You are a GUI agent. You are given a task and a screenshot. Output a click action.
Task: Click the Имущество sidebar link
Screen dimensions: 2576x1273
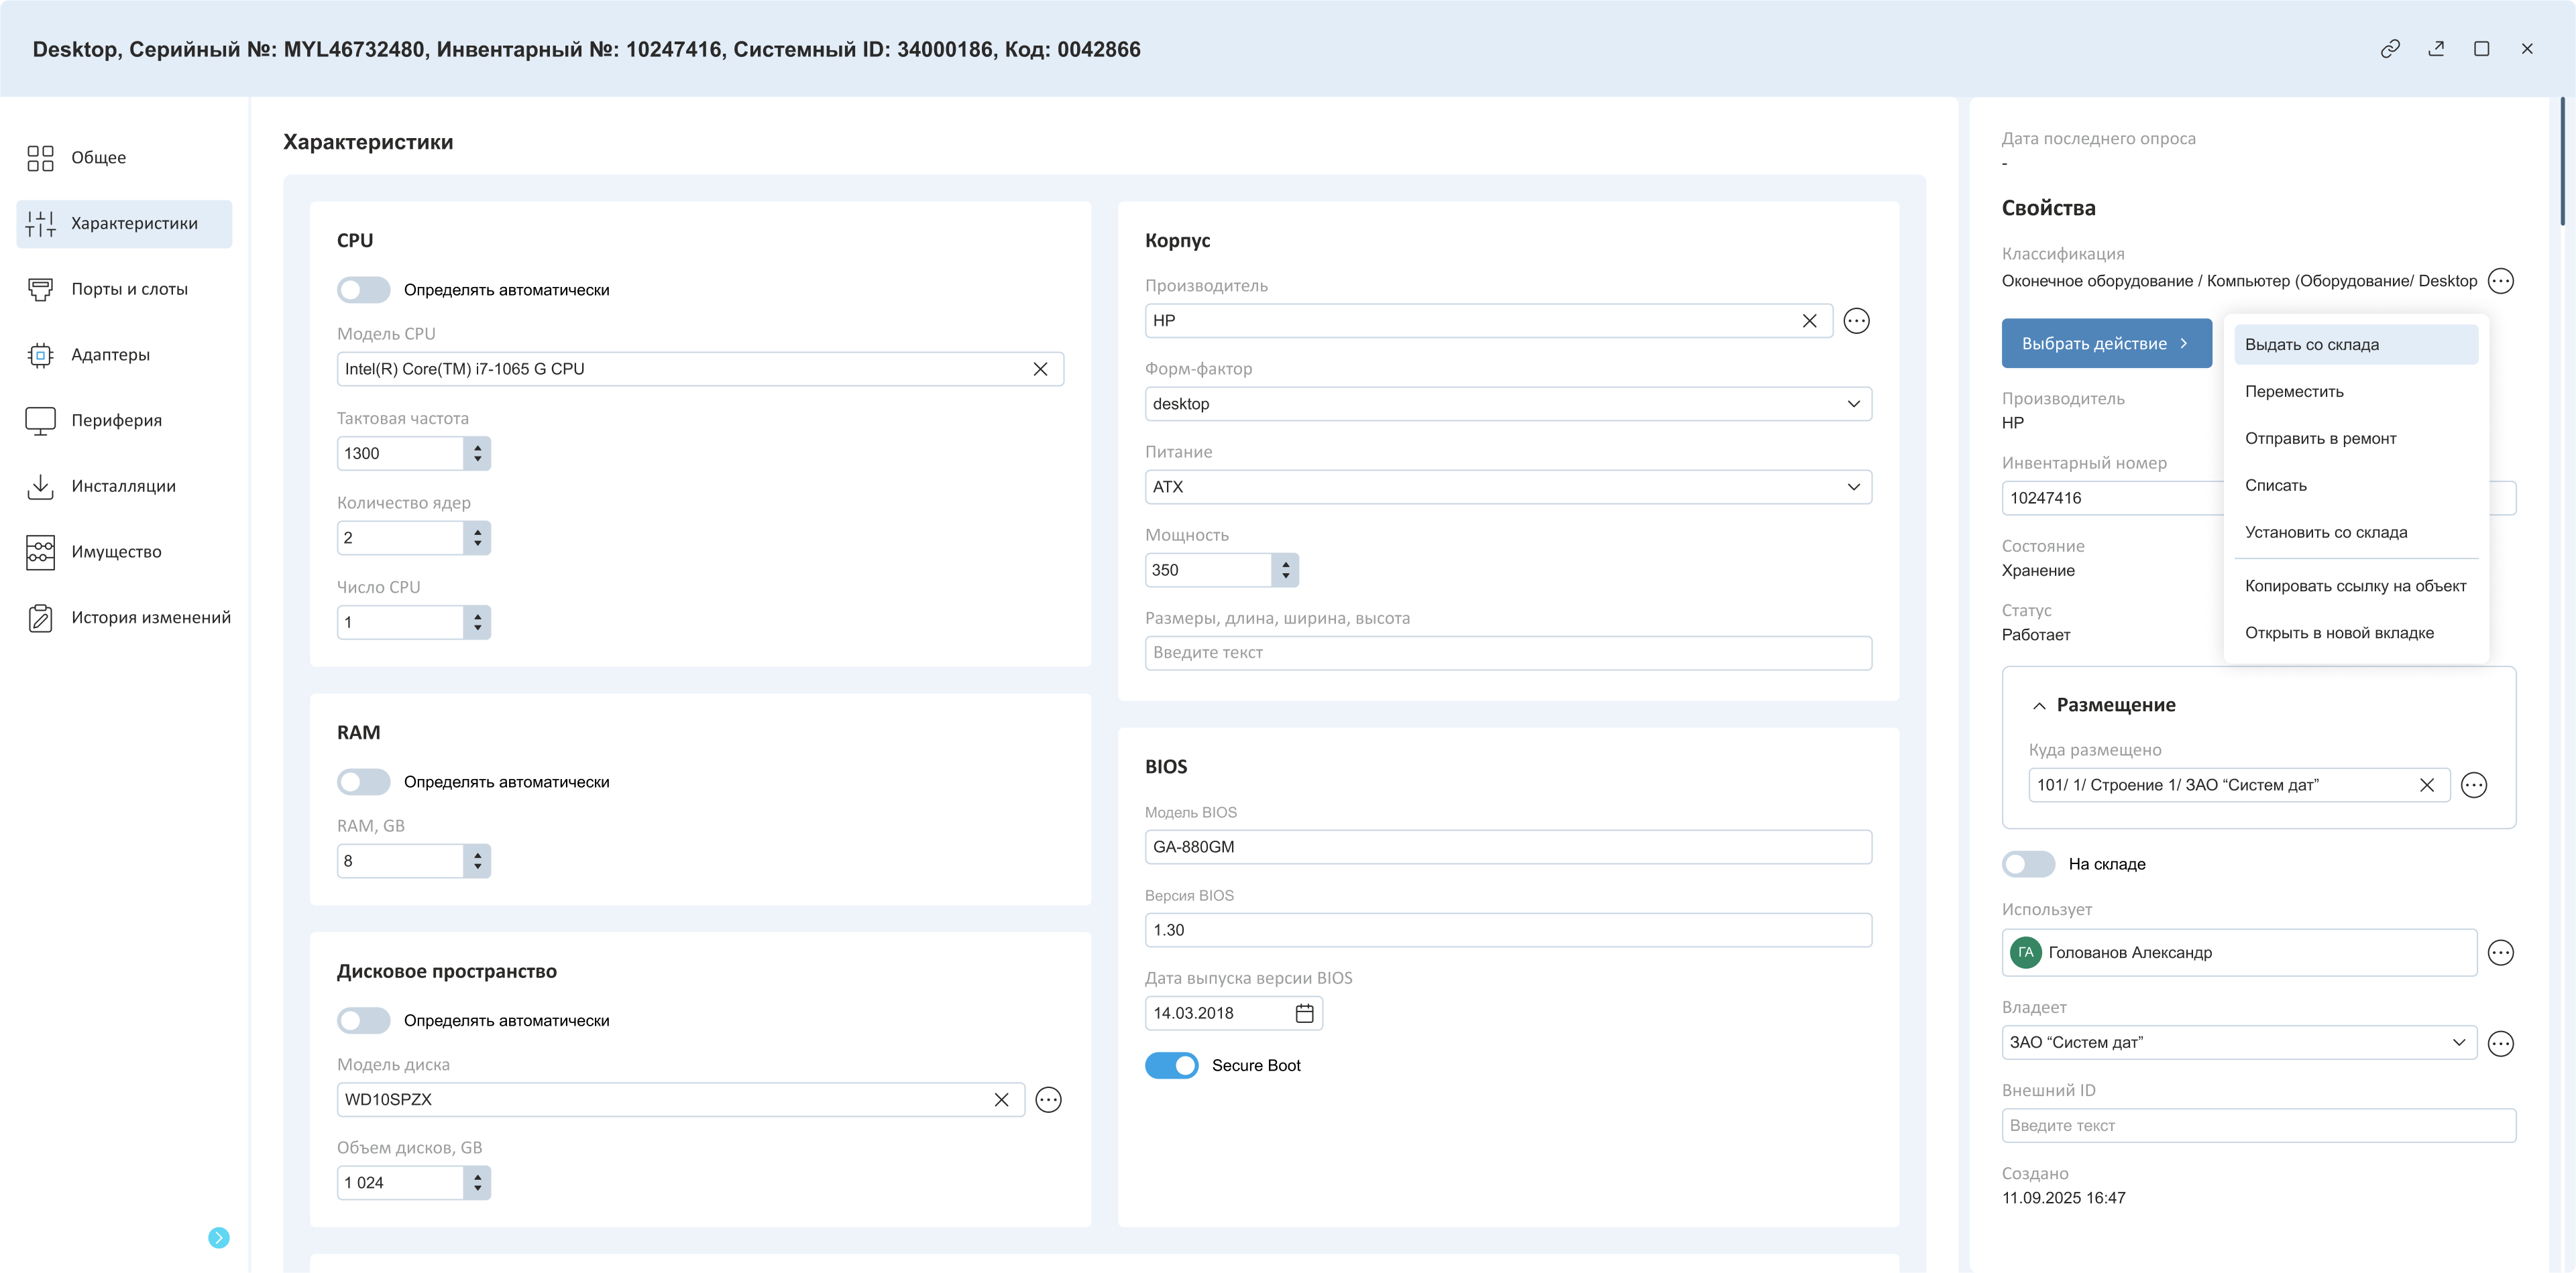coord(116,552)
